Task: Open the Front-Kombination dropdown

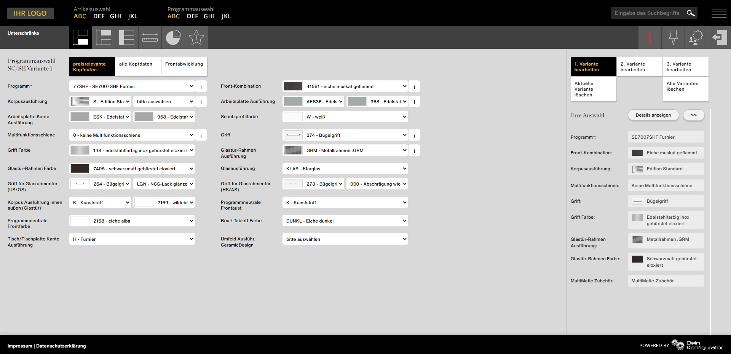Action: (x=345, y=86)
